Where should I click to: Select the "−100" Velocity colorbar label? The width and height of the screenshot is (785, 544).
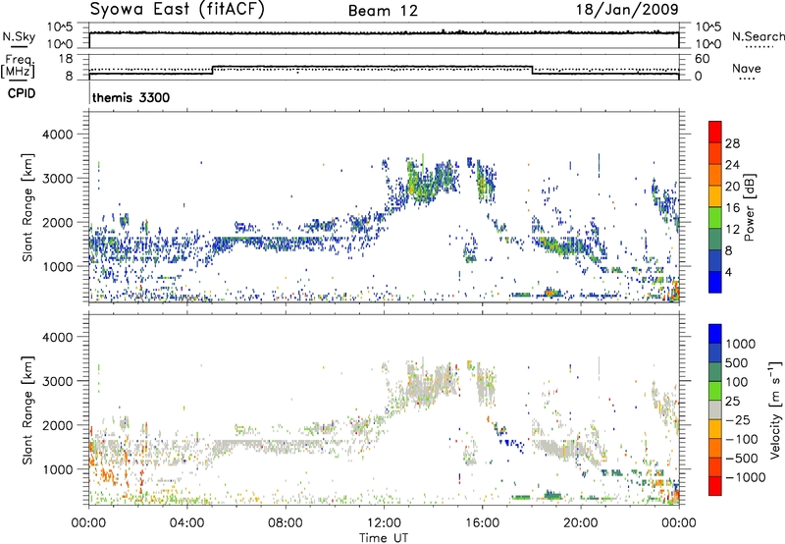click(x=741, y=439)
